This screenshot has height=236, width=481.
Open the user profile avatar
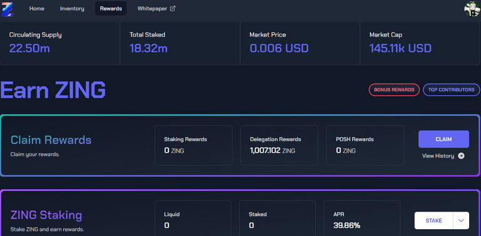tap(472, 9)
